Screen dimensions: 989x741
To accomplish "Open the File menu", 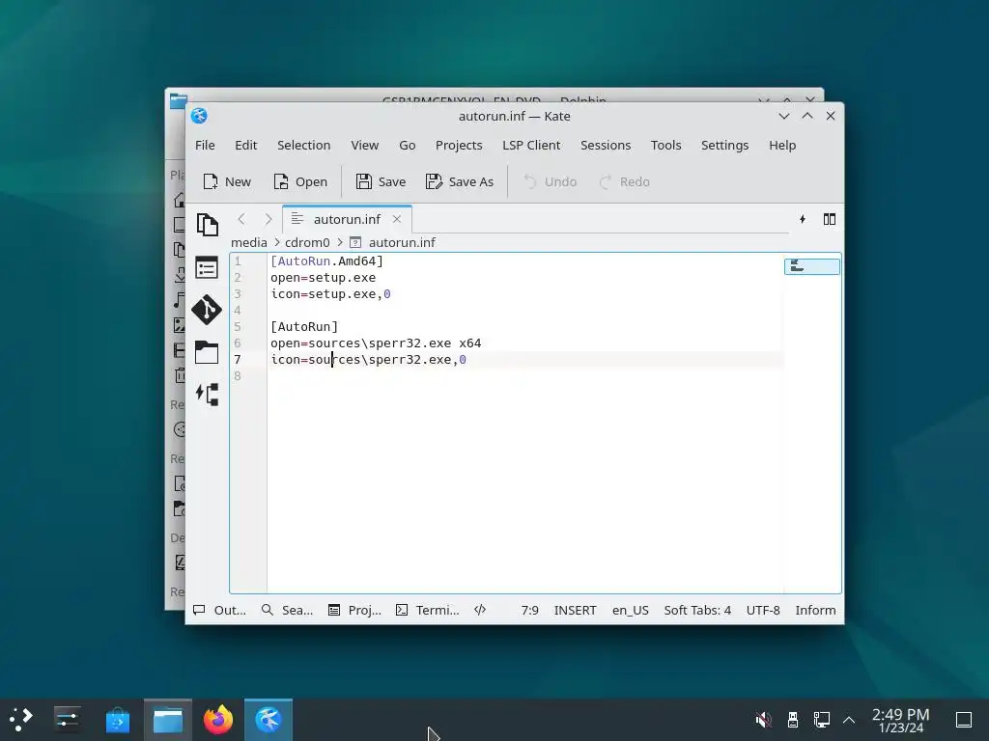I will click(x=205, y=146).
